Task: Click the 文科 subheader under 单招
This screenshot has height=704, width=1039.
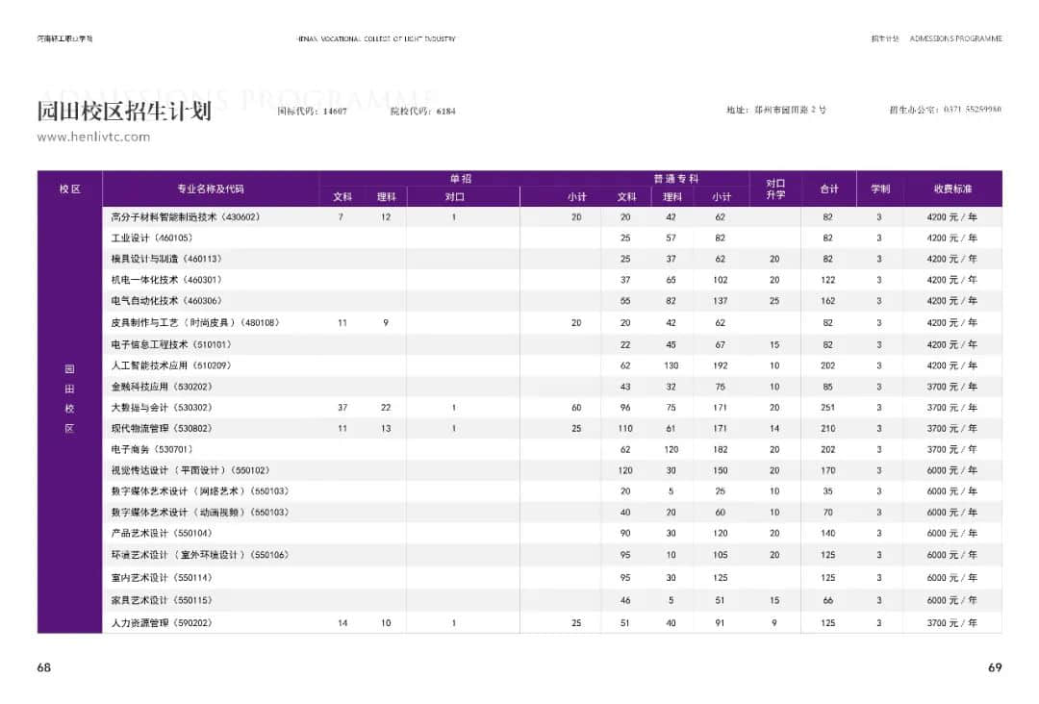Action: (x=342, y=197)
